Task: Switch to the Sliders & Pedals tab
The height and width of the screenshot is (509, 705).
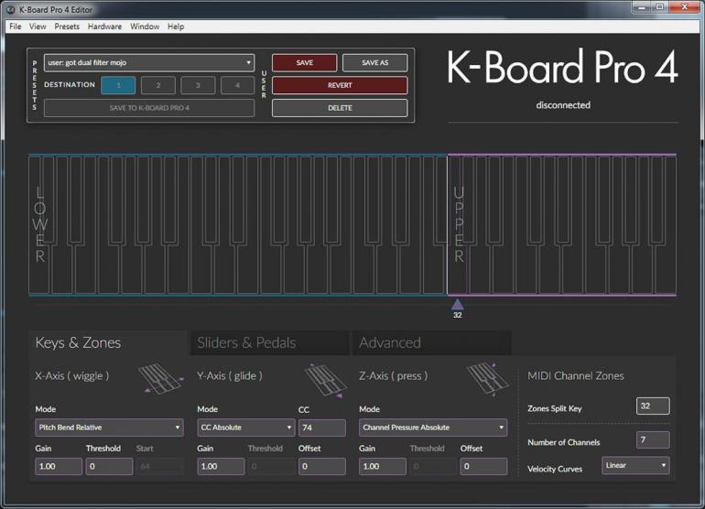Action: point(270,342)
